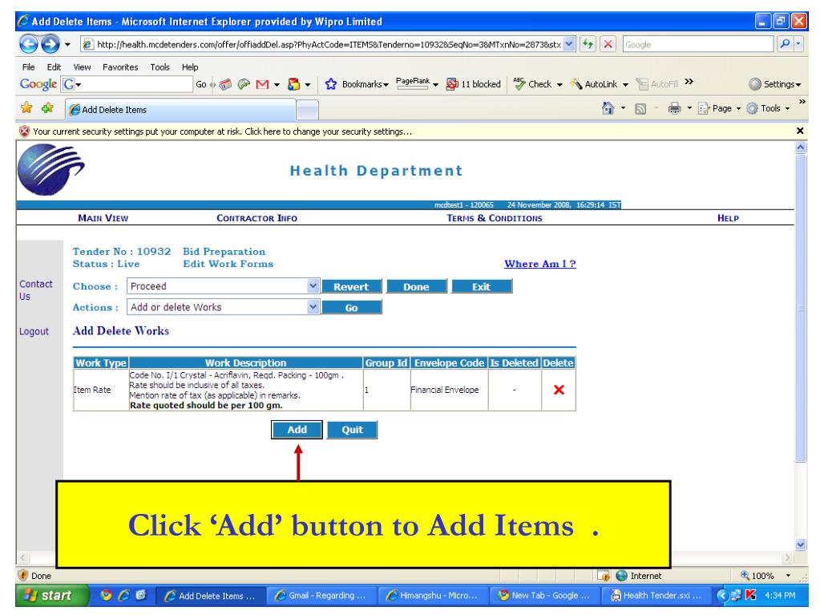Click the Print icon
The height and width of the screenshot is (615, 820).
point(675,108)
